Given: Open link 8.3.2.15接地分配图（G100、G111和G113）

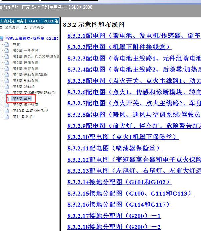Looking at the screenshot, I should 131,193.
